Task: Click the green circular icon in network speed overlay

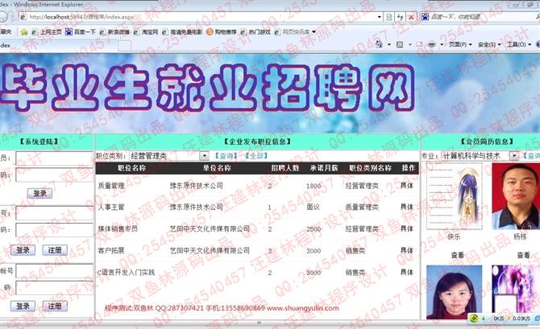Action: pyautogui.click(x=474, y=319)
